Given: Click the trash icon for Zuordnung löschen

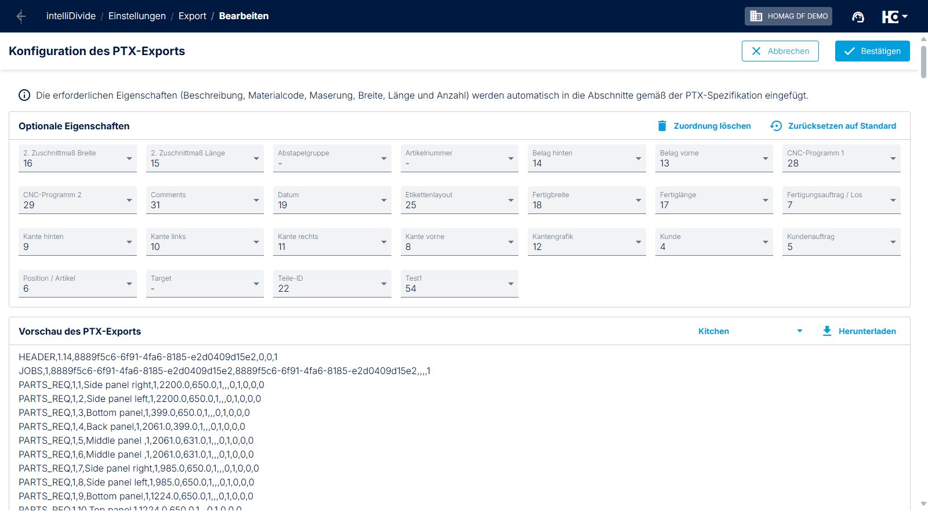Looking at the screenshot, I should point(662,126).
